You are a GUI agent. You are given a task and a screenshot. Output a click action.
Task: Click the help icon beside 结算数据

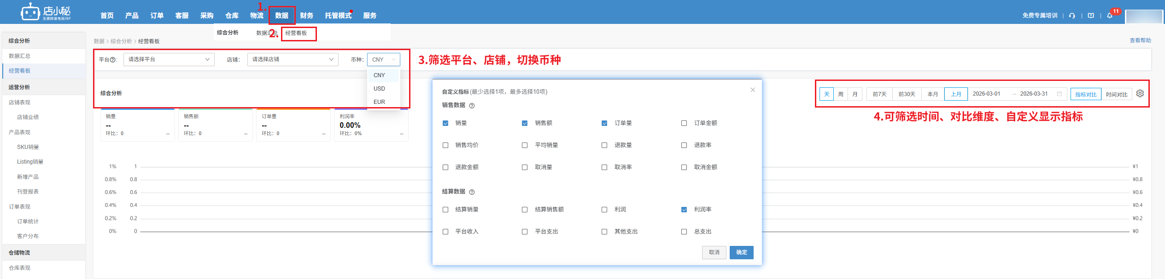point(472,192)
